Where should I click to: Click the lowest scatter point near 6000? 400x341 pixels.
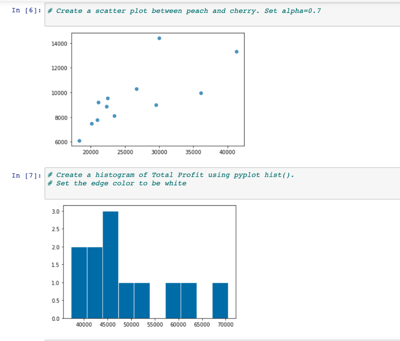[x=79, y=140]
